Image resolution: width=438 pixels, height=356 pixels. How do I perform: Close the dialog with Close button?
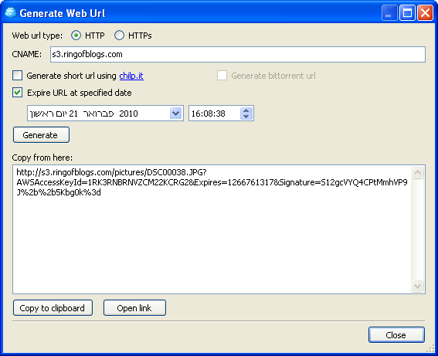[396, 335]
